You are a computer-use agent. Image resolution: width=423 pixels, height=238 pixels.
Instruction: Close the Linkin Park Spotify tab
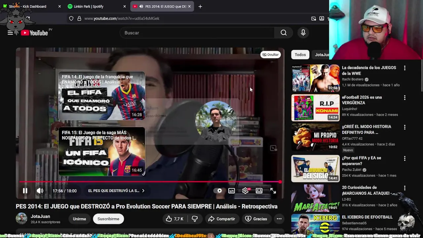[x=125, y=6]
